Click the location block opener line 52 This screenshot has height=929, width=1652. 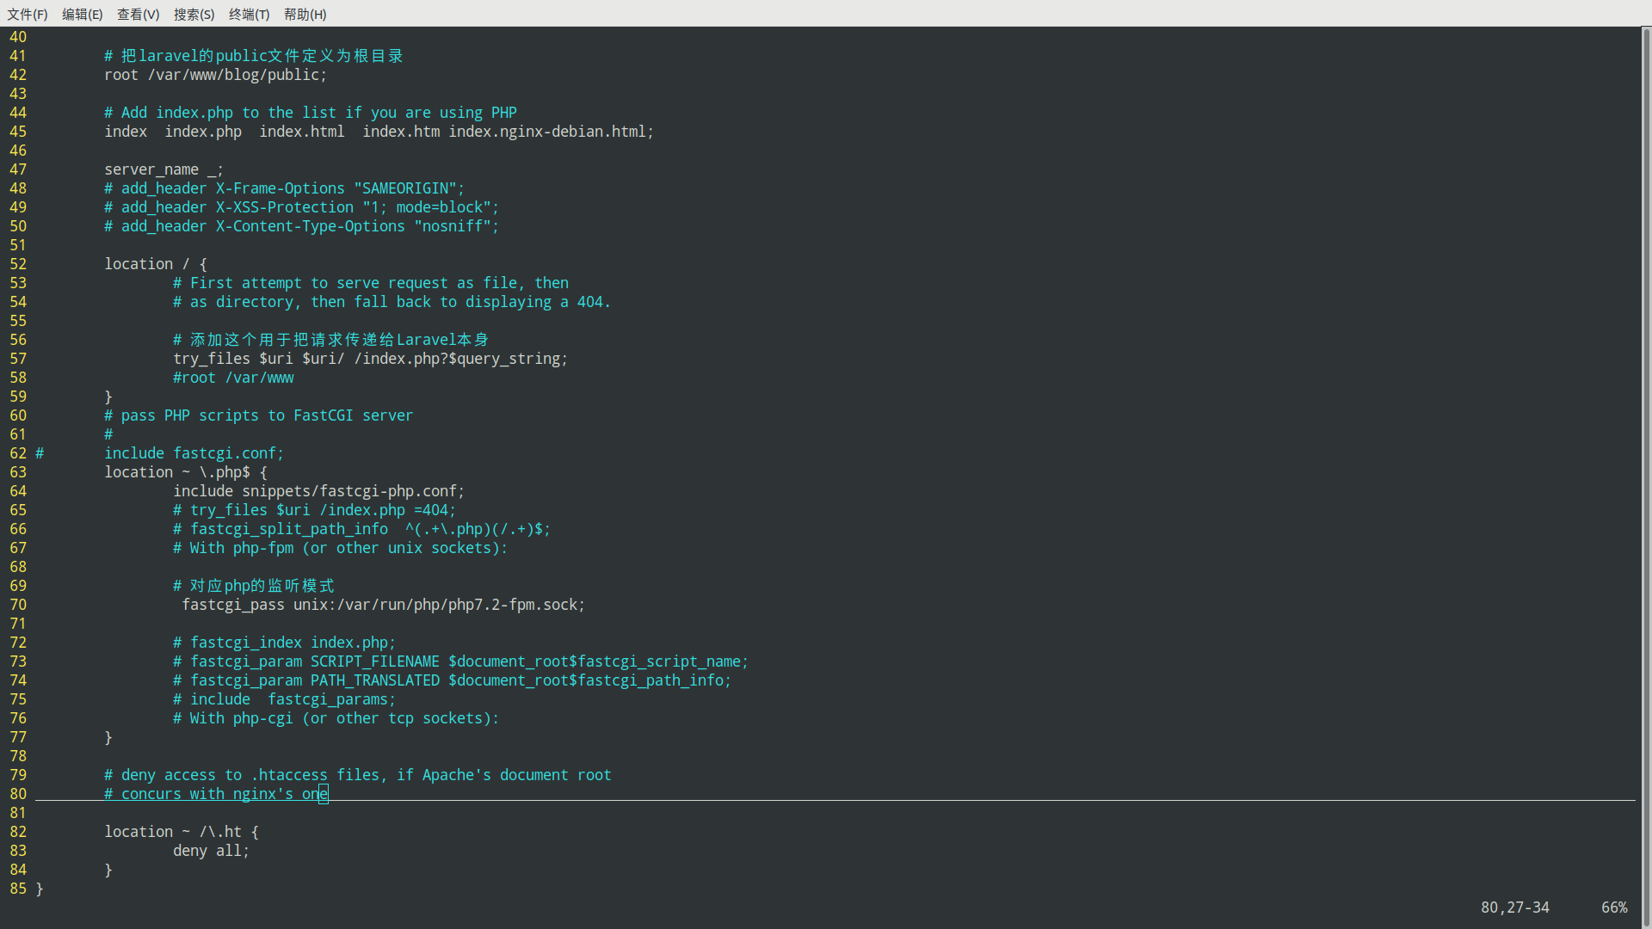[154, 263]
